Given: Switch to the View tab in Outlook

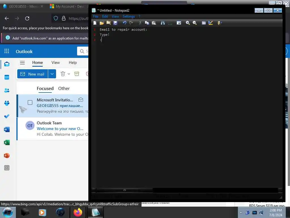Looking at the screenshot, I should [56, 62].
